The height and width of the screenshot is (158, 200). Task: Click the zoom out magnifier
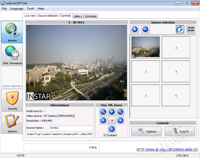point(103,112)
